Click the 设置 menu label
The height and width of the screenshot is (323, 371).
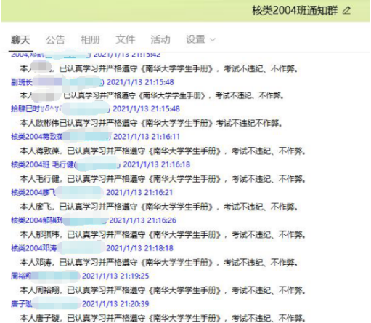195,39
